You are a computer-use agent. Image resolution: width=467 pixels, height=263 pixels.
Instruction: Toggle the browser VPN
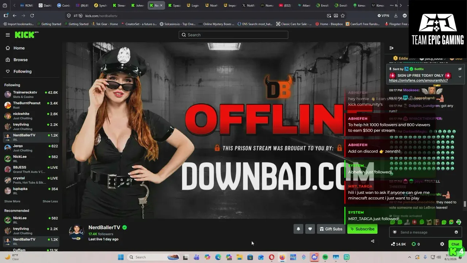click(383, 16)
